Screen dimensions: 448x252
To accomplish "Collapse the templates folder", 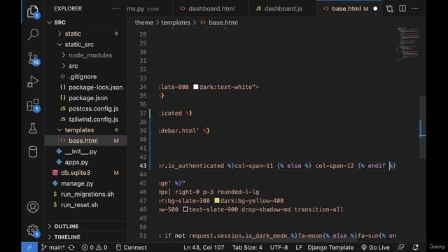I will click(85, 130).
